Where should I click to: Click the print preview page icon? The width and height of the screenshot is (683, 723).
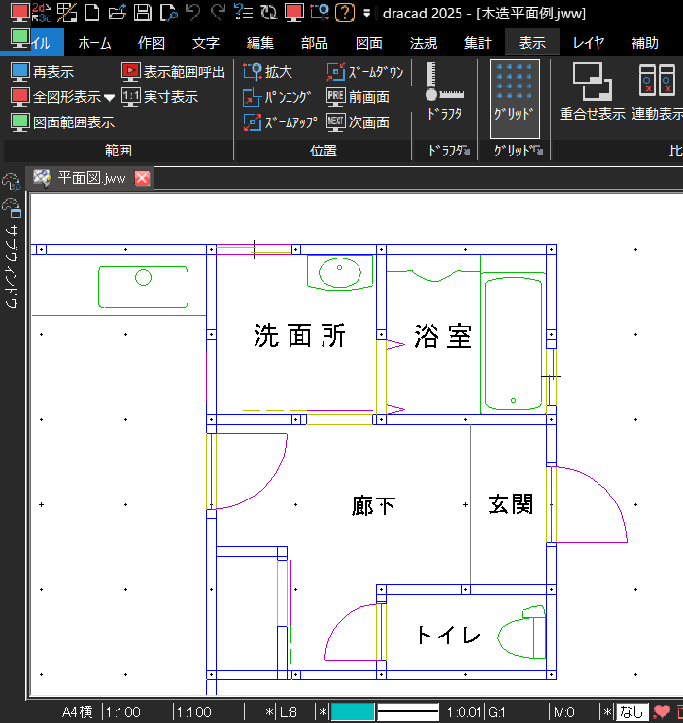point(169,13)
